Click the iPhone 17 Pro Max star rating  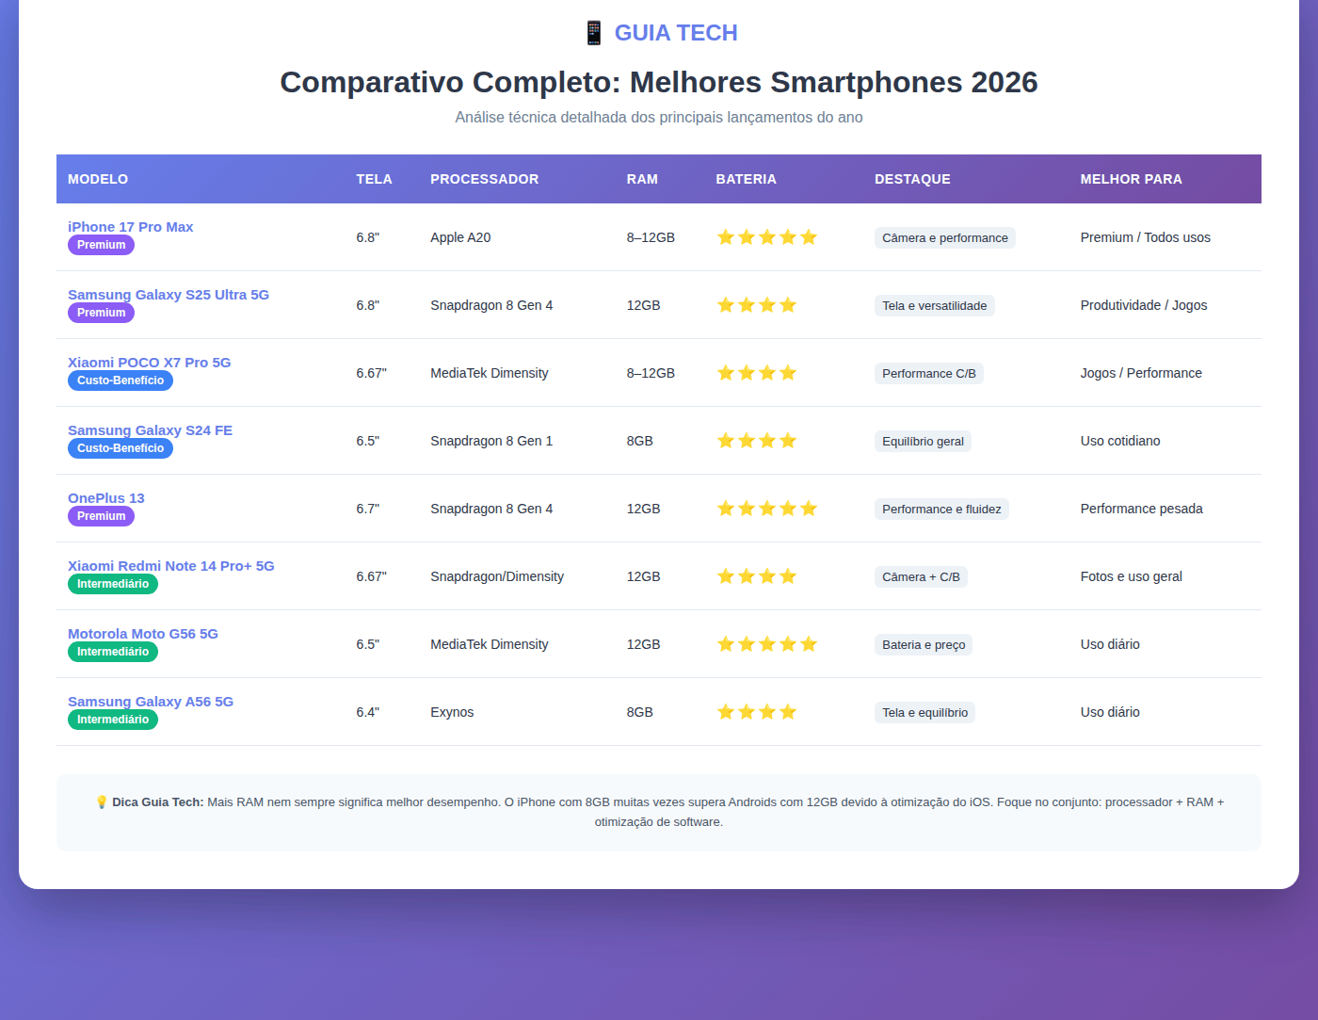point(767,237)
